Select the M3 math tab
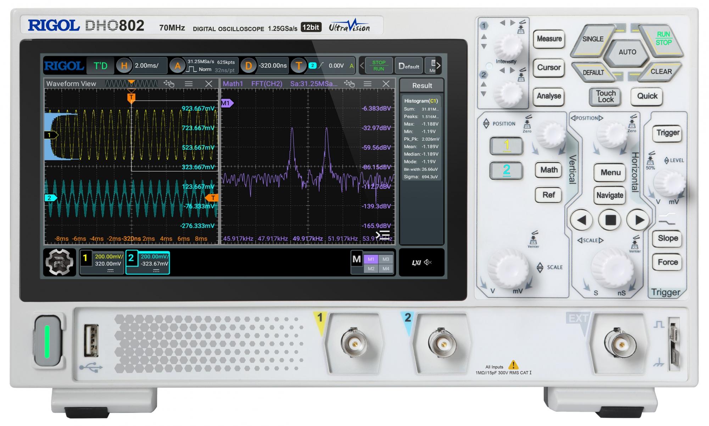 tap(386, 259)
